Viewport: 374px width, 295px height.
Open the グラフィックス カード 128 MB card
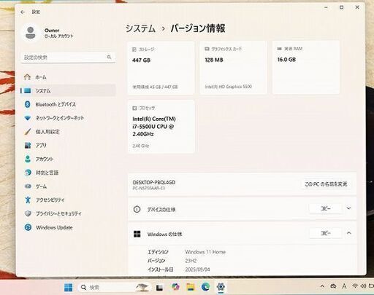[233, 68]
